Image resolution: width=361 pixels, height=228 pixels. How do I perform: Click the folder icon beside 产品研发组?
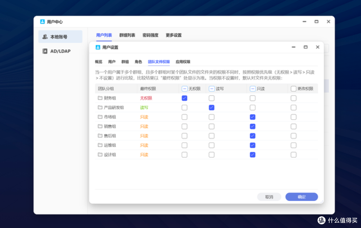tap(100, 107)
